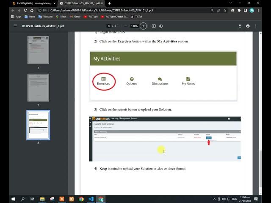The image size is (271, 203).
Task: Open Visual Studio Code from taskbar
Action: (x=91, y=199)
